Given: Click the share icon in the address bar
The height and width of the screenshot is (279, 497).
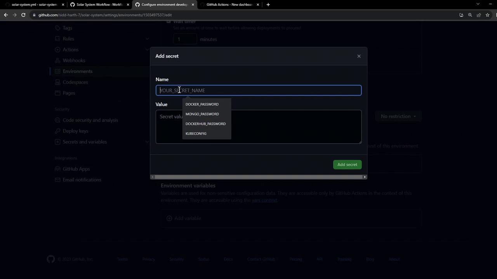Looking at the screenshot, I should [479, 15].
